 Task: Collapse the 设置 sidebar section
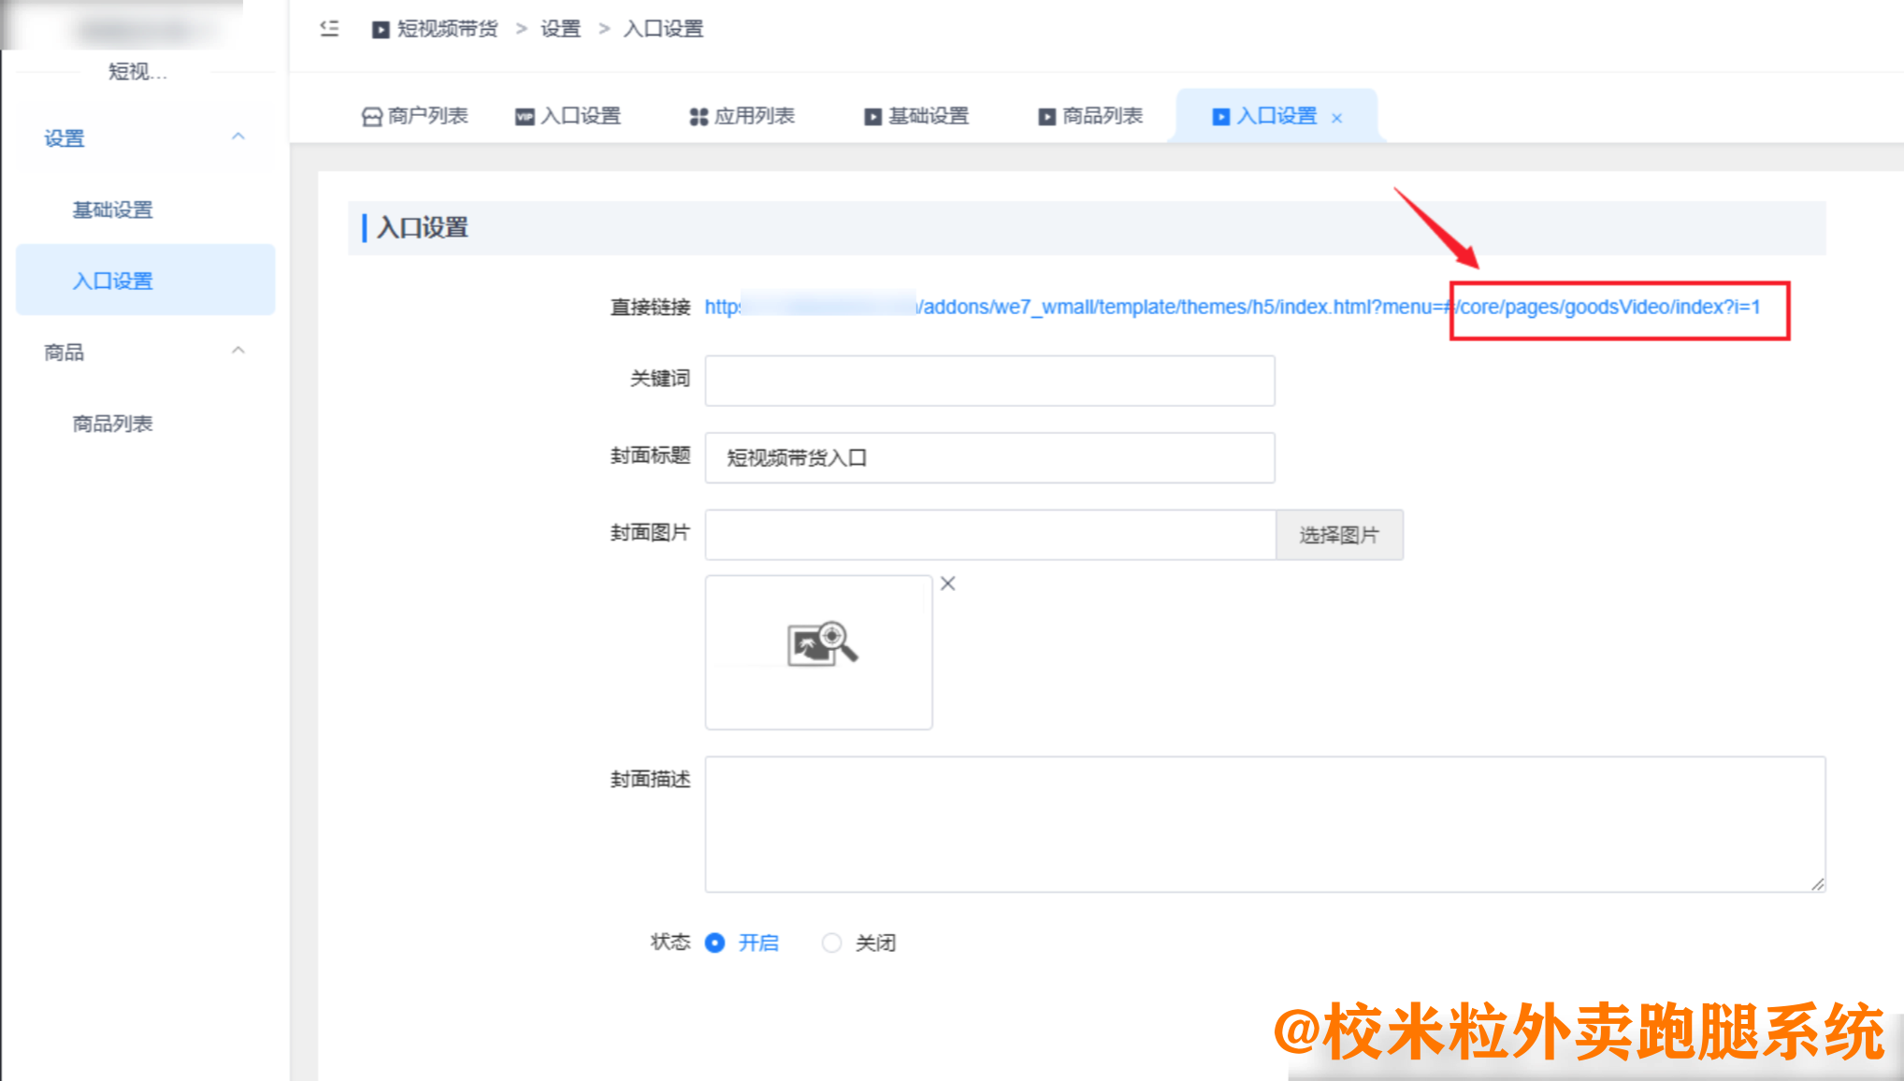pos(238,136)
